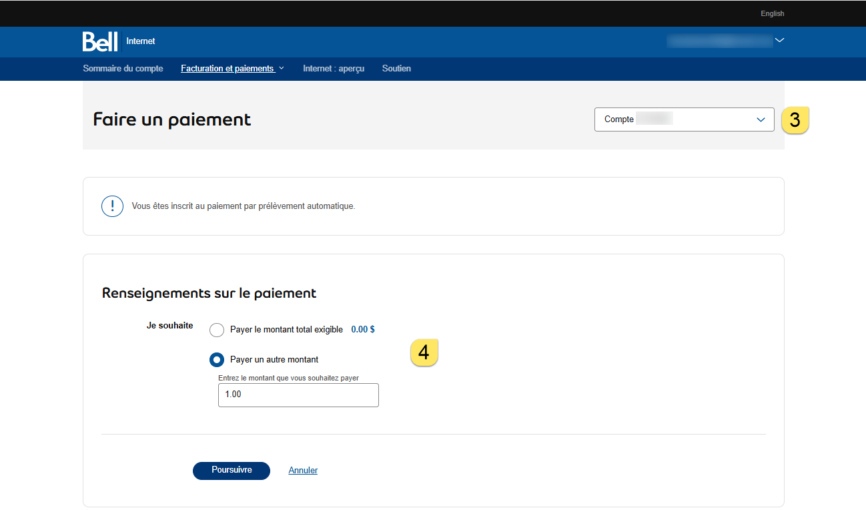
Task: Expand the user account chevron in header
Action: click(x=779, y=41)
